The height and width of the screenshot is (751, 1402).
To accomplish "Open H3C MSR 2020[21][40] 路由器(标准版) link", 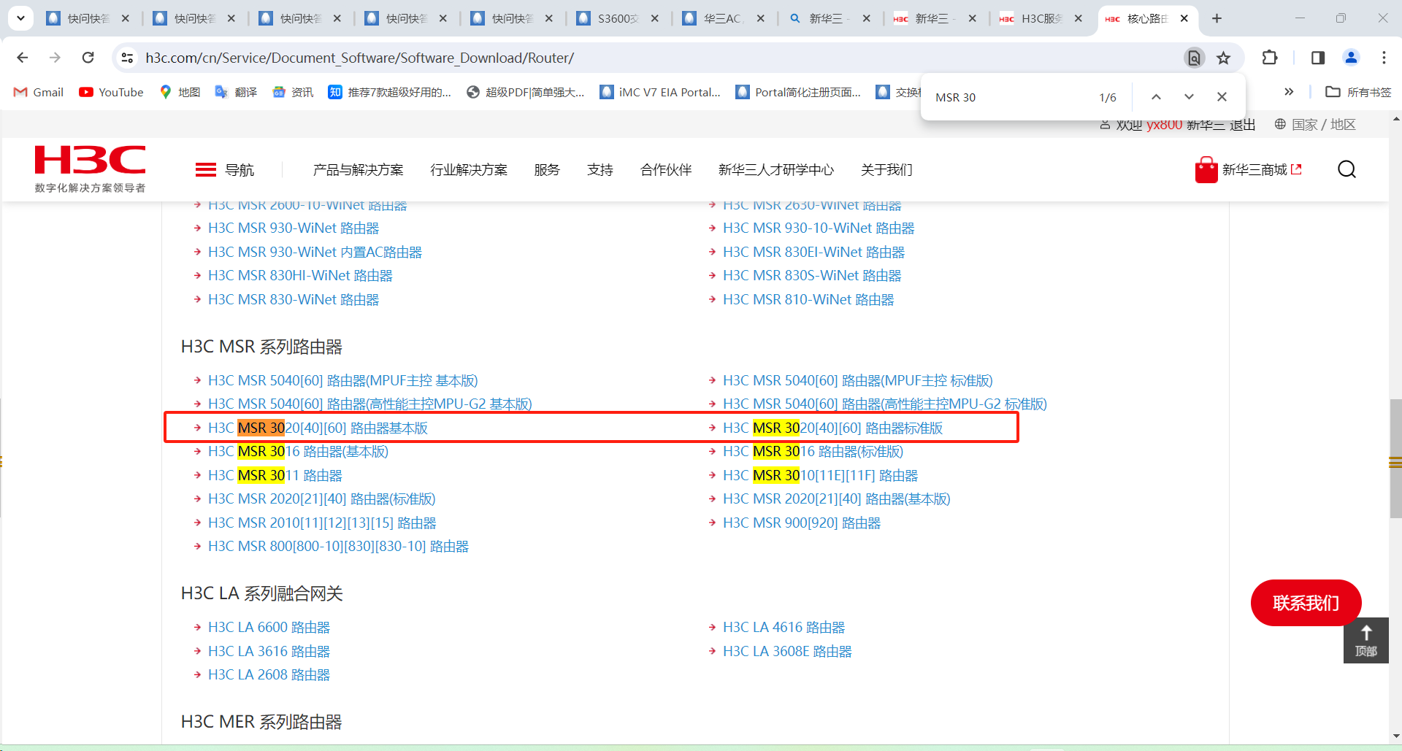I will [x=321, y=499].
